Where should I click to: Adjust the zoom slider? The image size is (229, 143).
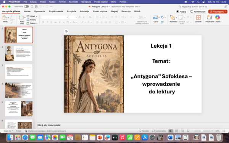coord(202,131)
